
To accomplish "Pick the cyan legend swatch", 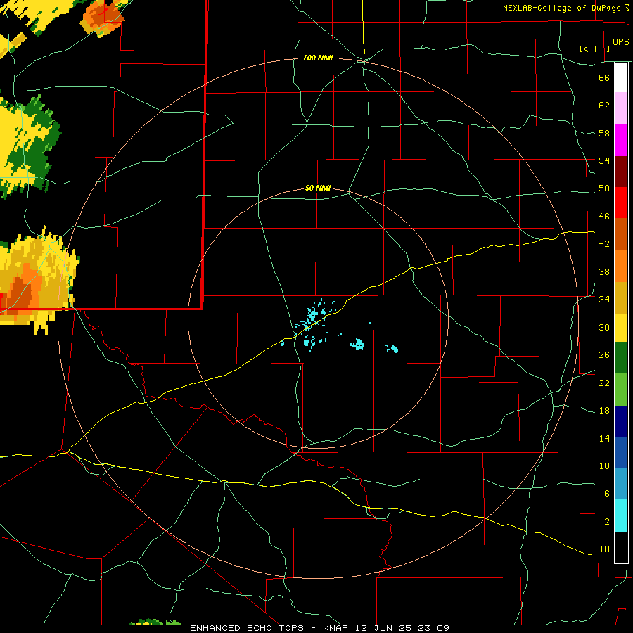I will [x=621, y=516].
